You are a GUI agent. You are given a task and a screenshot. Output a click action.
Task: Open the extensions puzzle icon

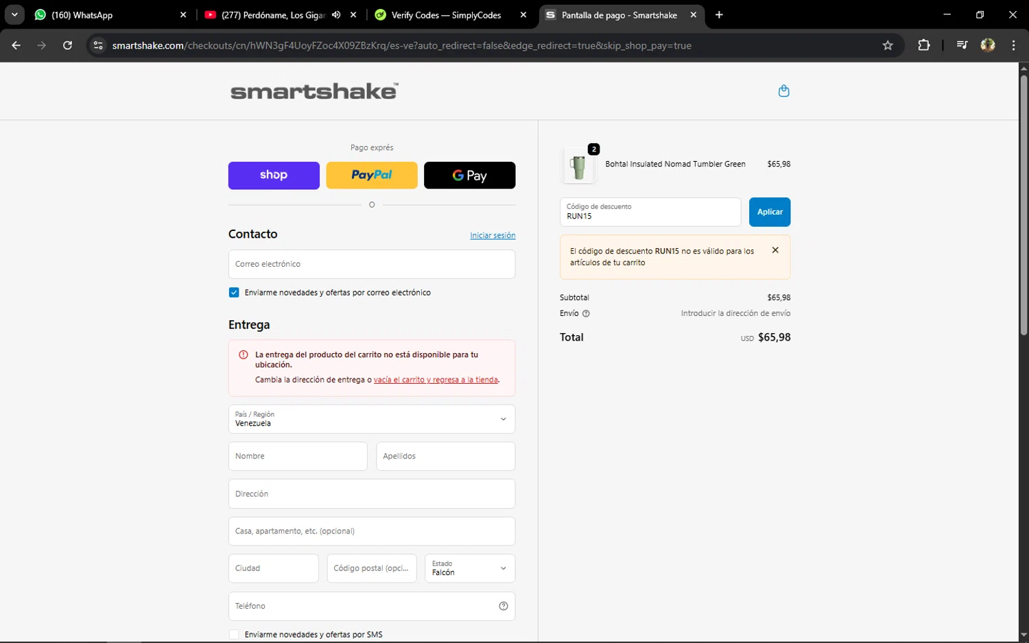click(x=924, y=45)
